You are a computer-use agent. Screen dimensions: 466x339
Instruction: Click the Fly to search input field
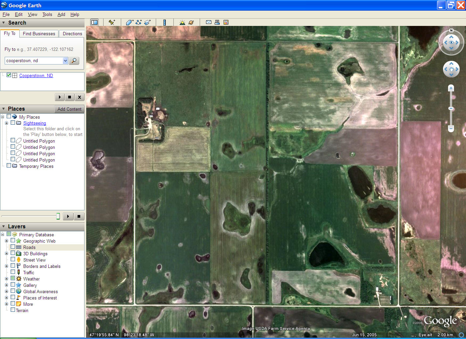(34, 60)
